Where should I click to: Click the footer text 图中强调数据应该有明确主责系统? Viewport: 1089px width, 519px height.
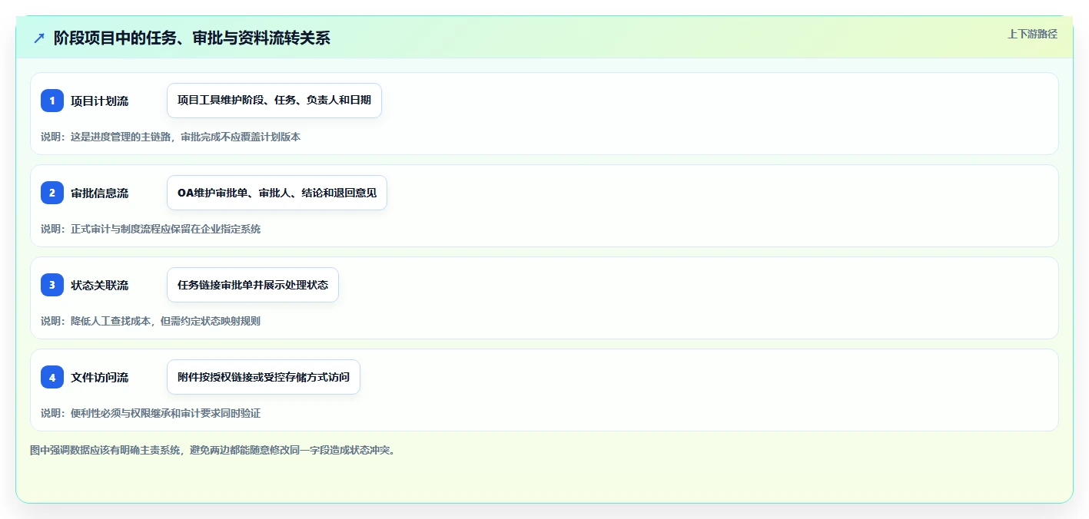coord(105,450)
